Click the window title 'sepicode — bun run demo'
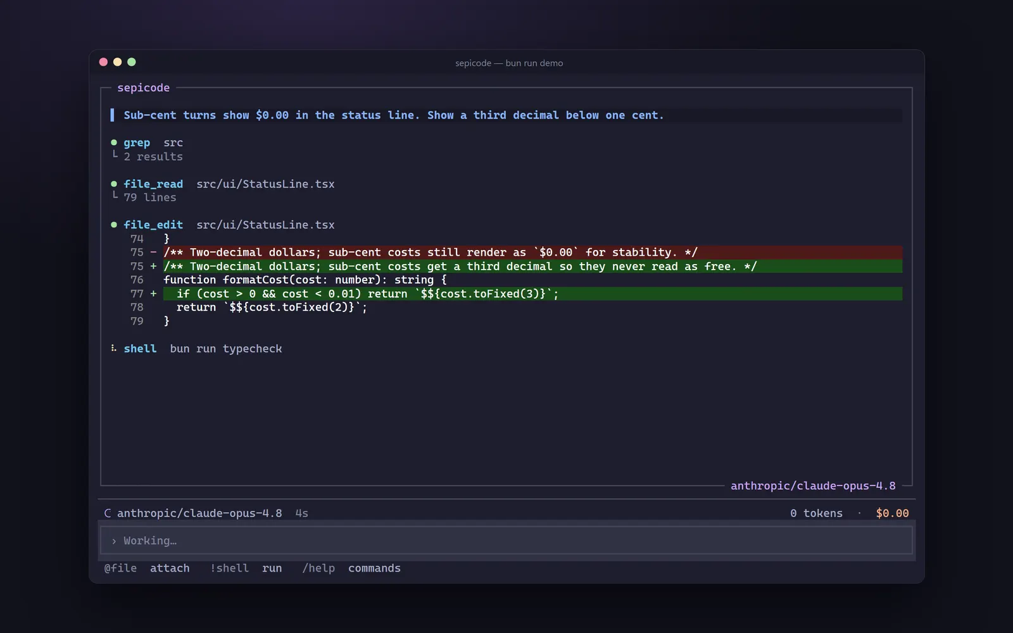The image size is (1013, 633). 509,63
